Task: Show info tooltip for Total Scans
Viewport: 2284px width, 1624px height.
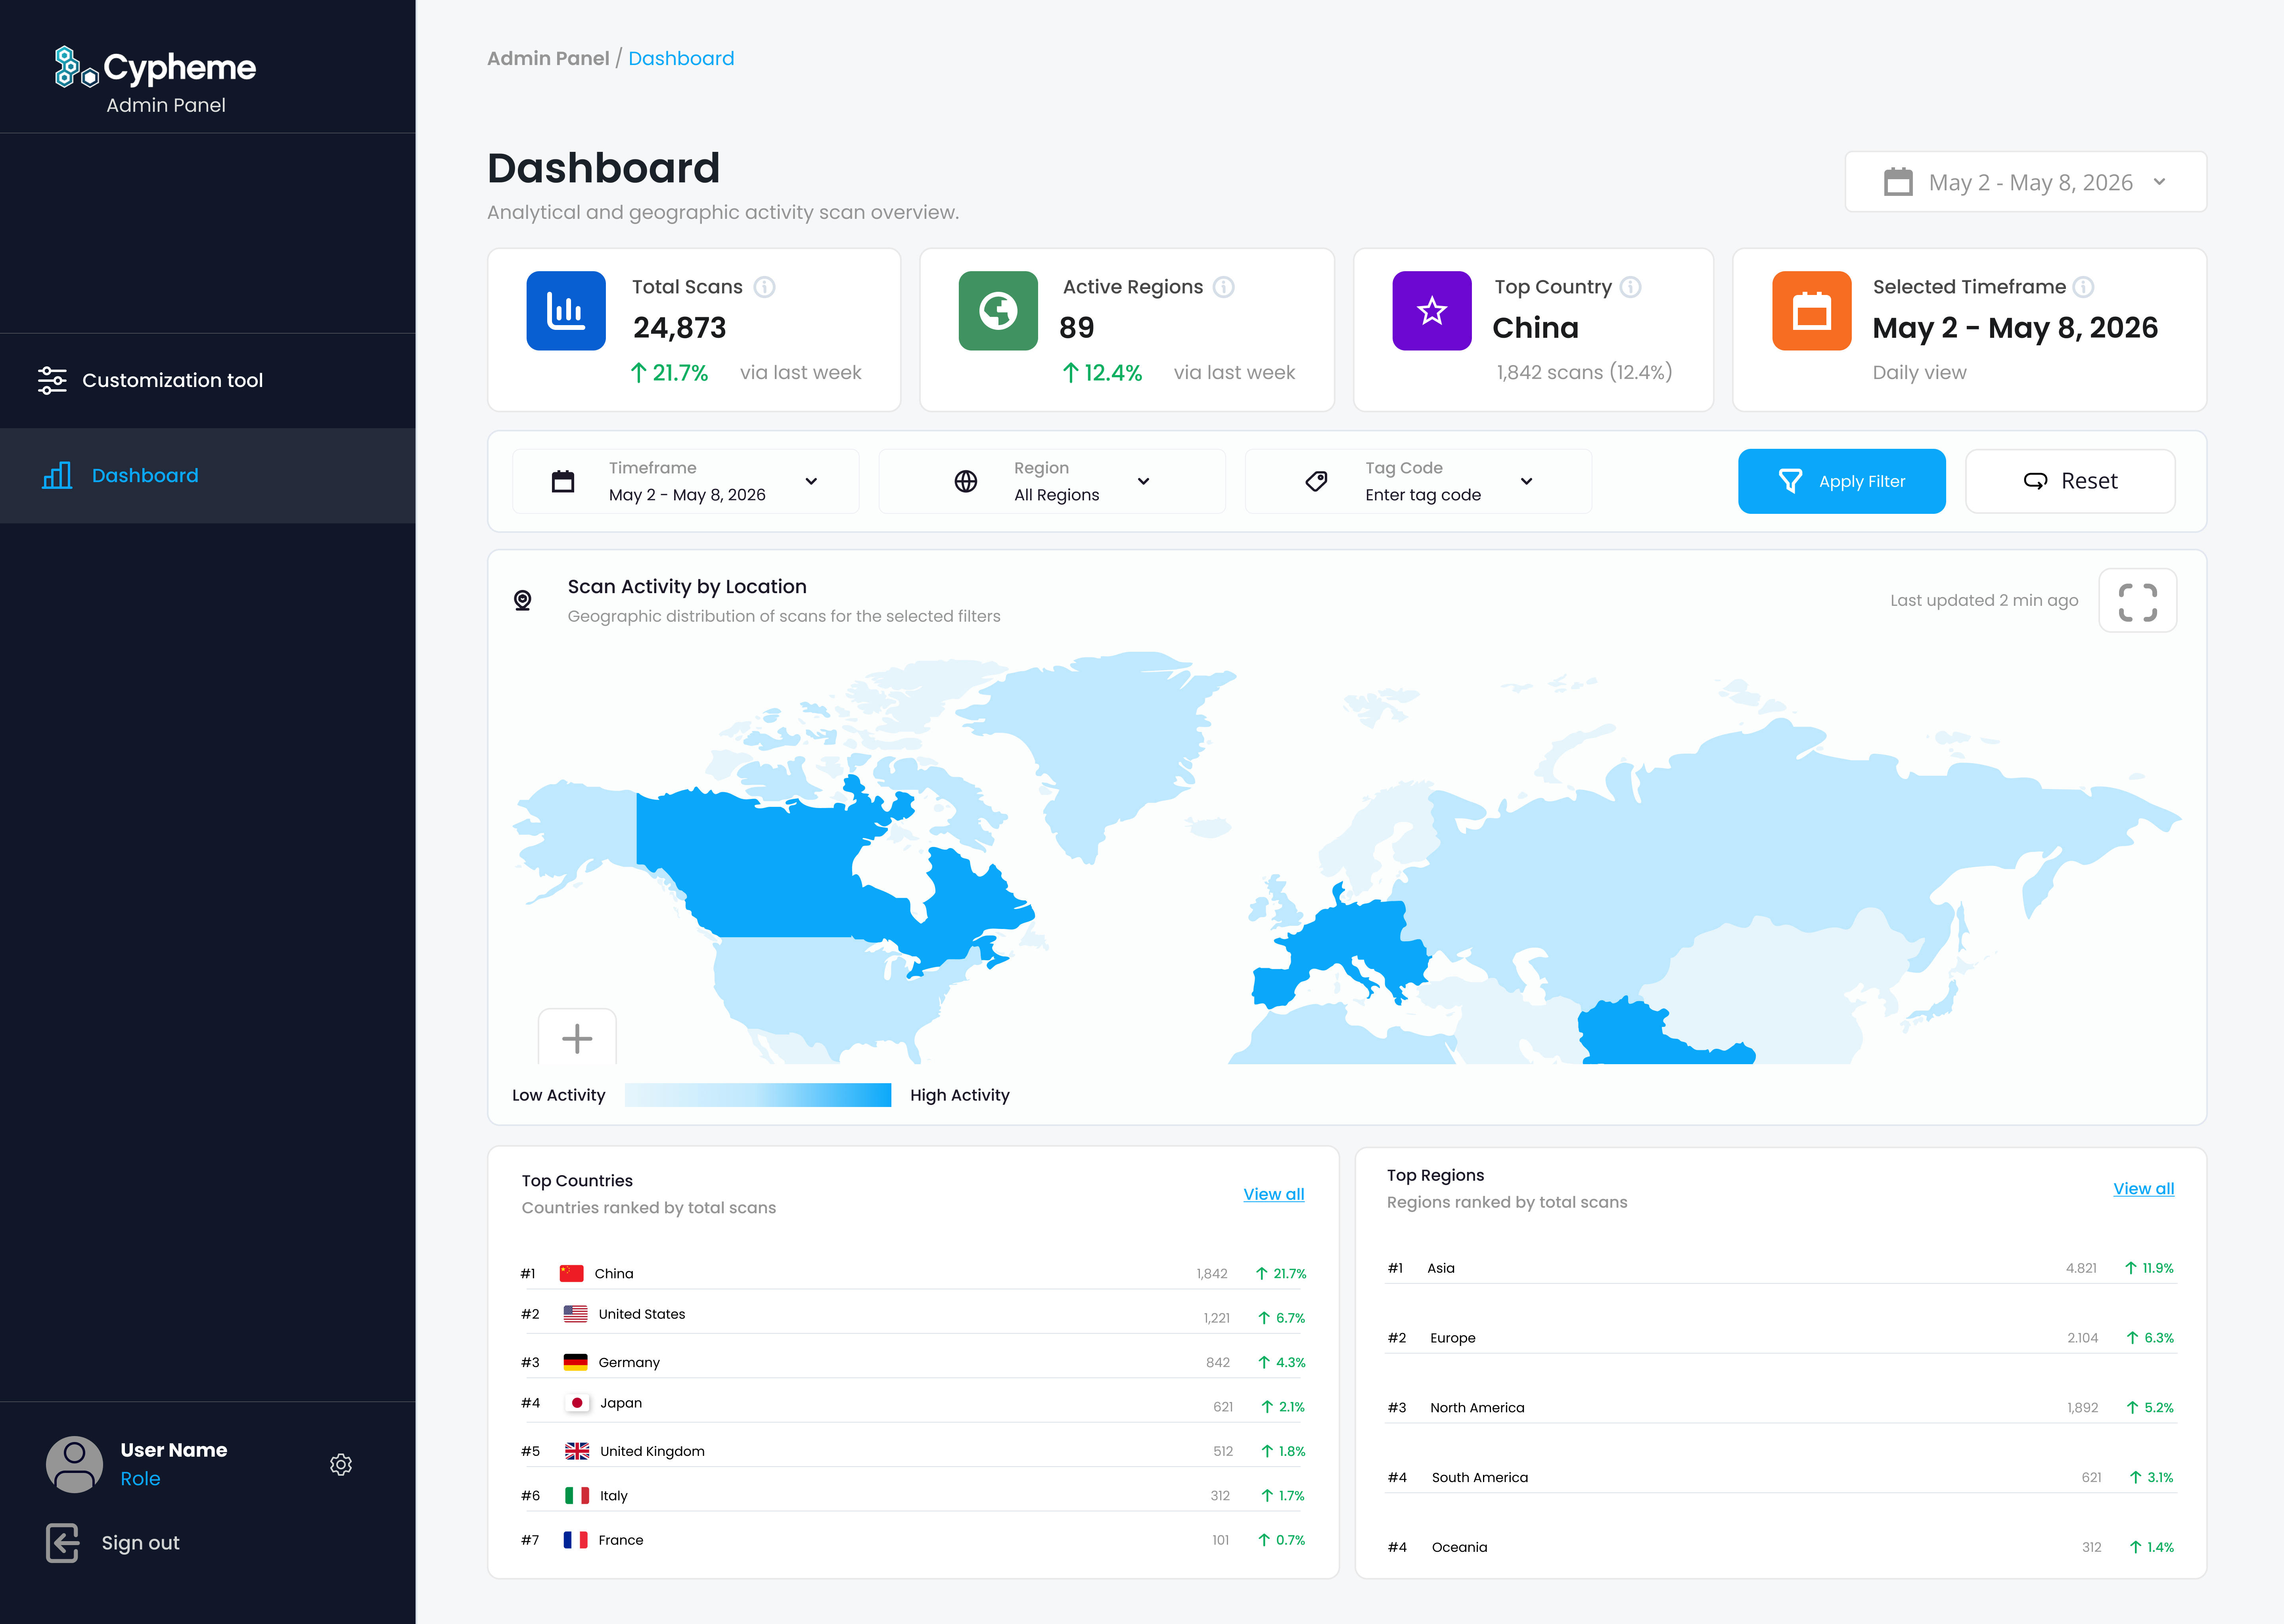Action: pyautogui.click(x=764, y=287)
